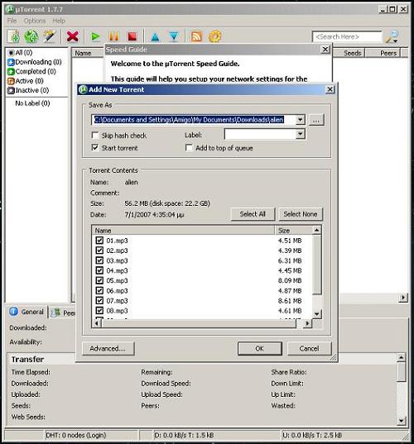Click the green Start torrent icon
Viewport: 414px width, 444px height.
coord(95,36)
